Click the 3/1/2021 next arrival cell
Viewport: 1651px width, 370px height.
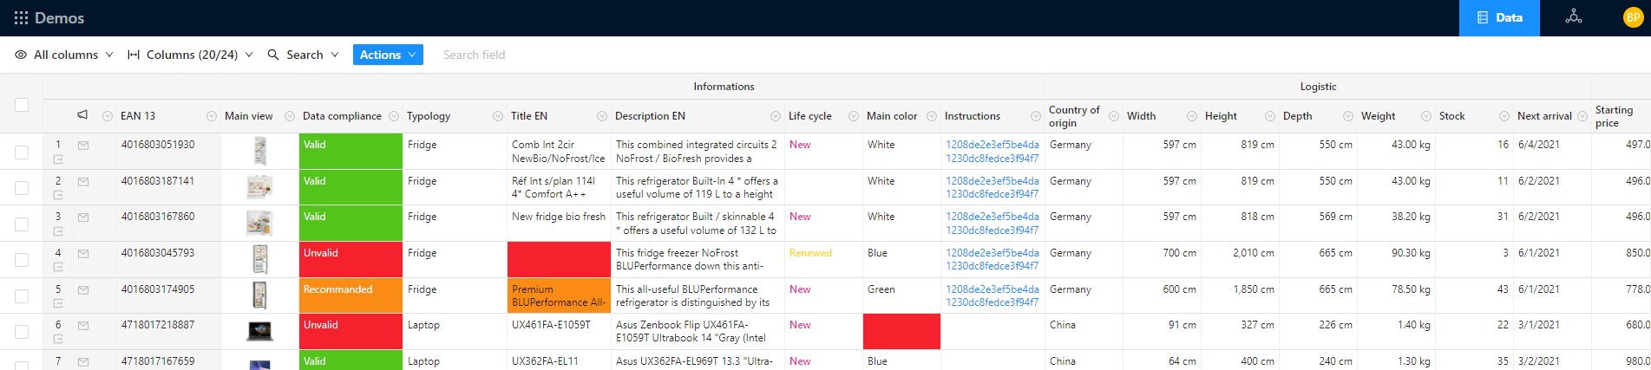[x=1552, y=331]
